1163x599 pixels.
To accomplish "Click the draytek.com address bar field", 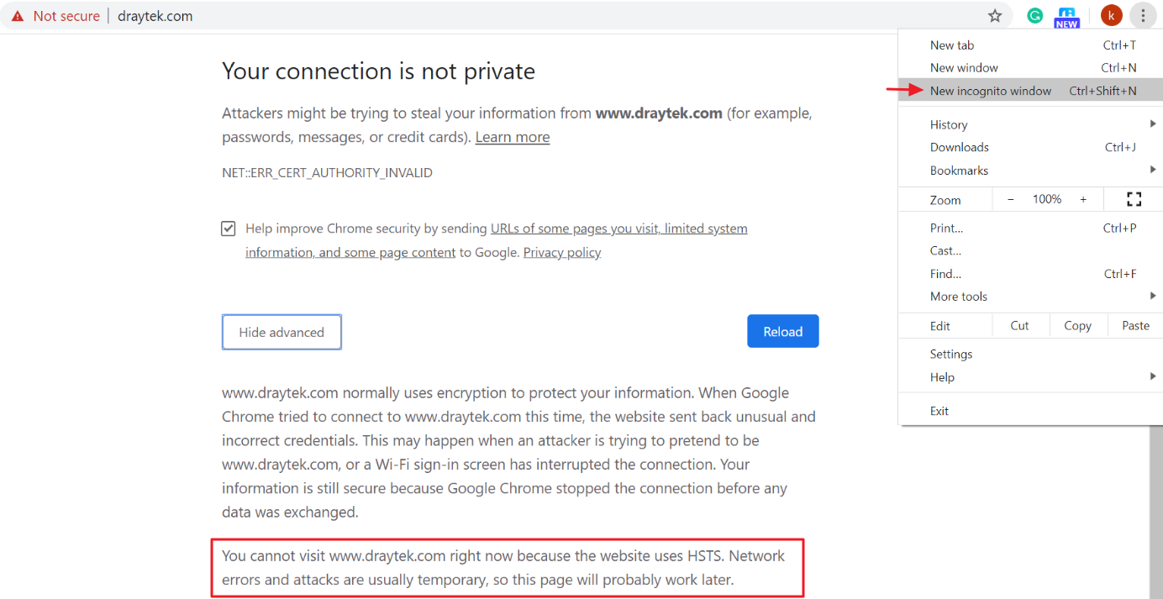I will (546, 16).
